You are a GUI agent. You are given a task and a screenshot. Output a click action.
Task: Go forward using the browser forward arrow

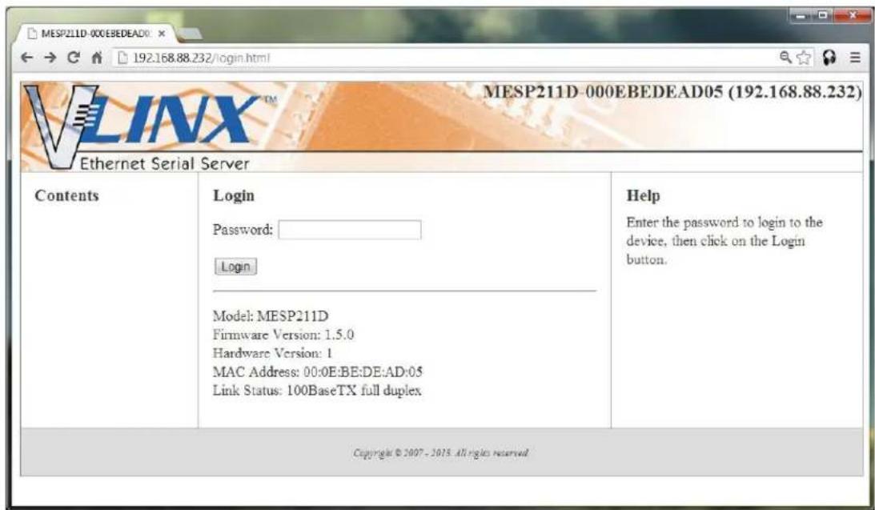(x=50, y=58)
